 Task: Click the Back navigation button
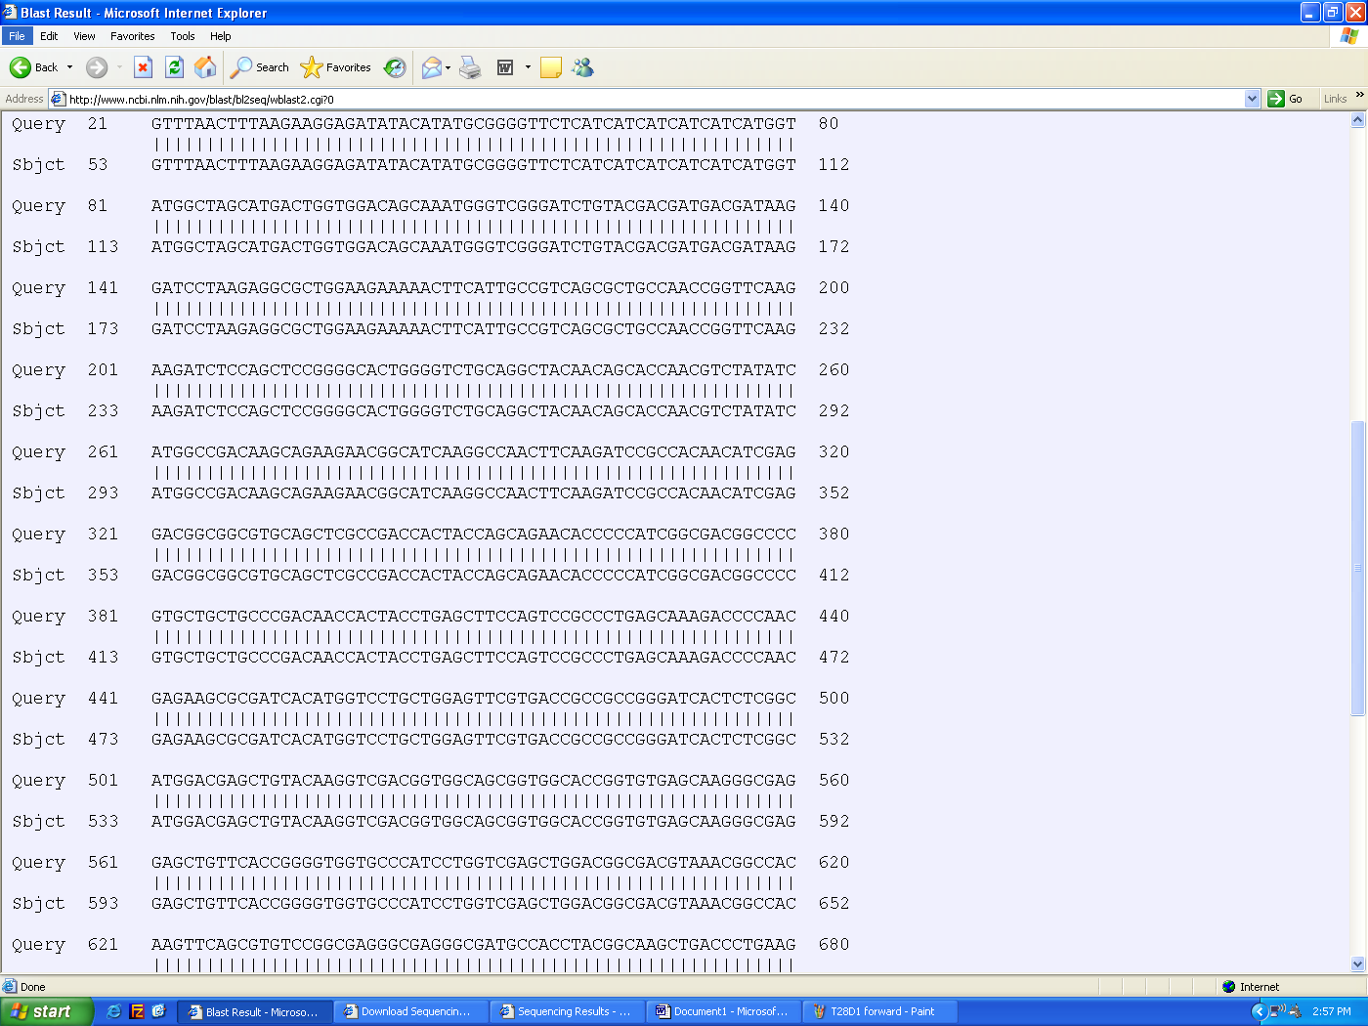pyautogui.click(x=33, y=67)
